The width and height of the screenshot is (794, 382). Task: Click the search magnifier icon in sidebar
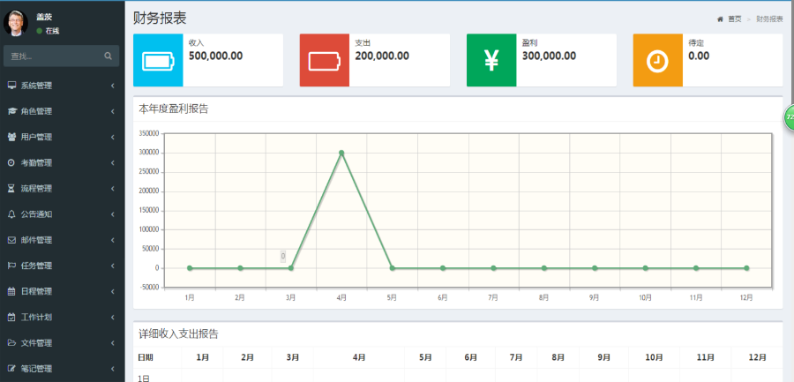(x=109, y=56)
